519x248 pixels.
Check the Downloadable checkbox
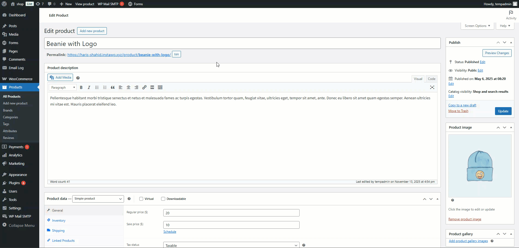(x=163, y=199)
